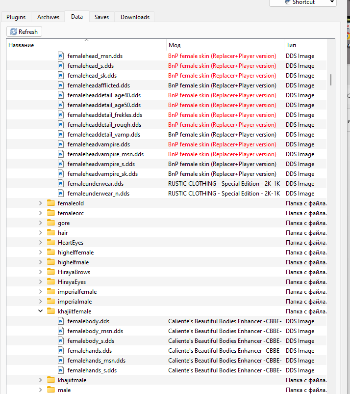Click the HirayaBrows folder icon

point(50,272)
